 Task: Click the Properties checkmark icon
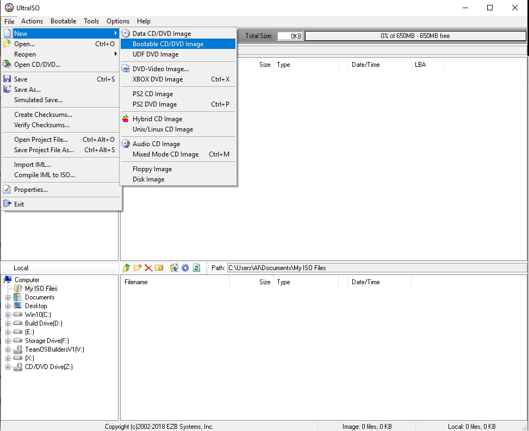(7, 189)
